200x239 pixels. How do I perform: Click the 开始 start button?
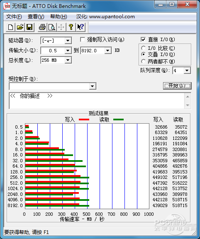177,85
